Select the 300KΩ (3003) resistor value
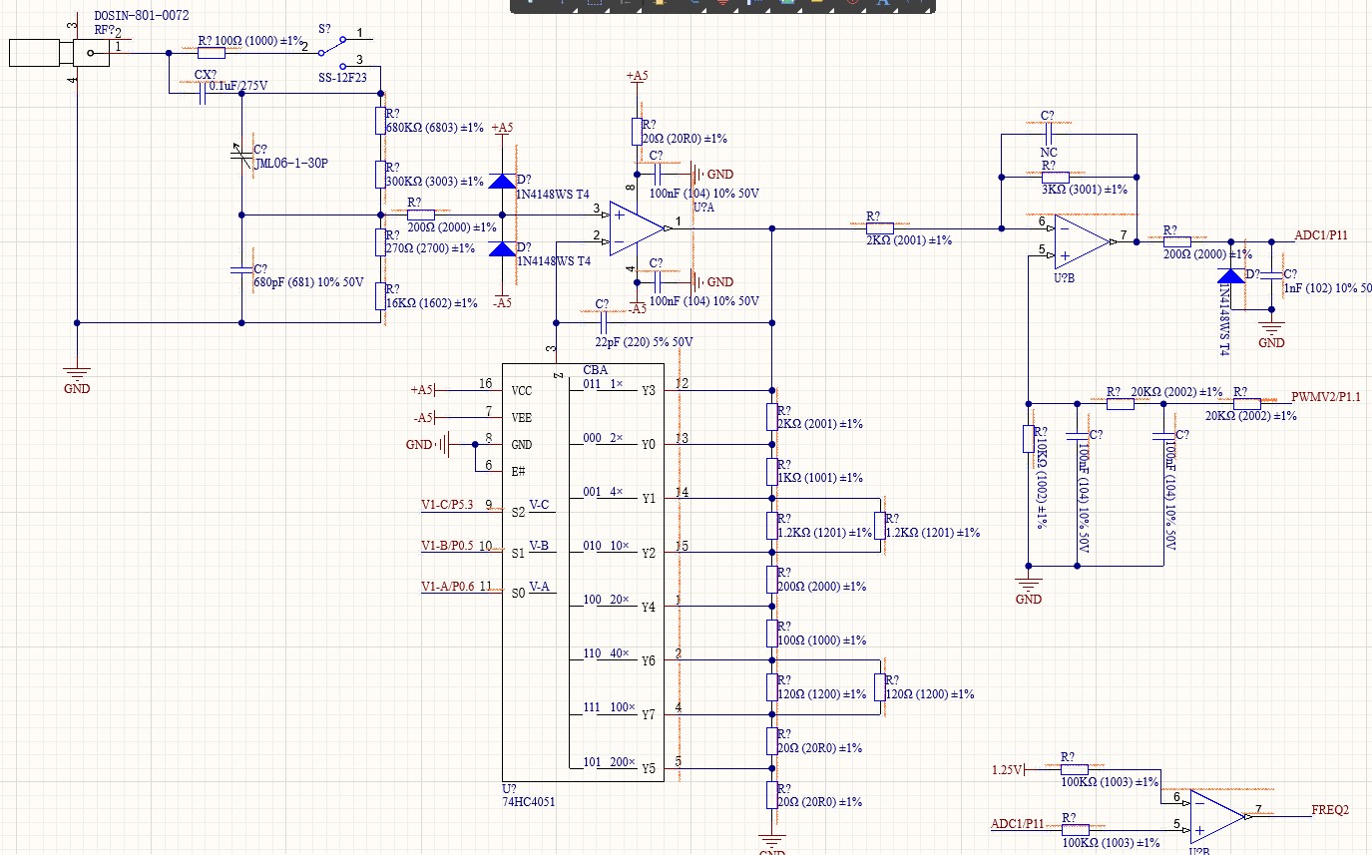This screenshot has height=855, width=1372. (434, 182)
